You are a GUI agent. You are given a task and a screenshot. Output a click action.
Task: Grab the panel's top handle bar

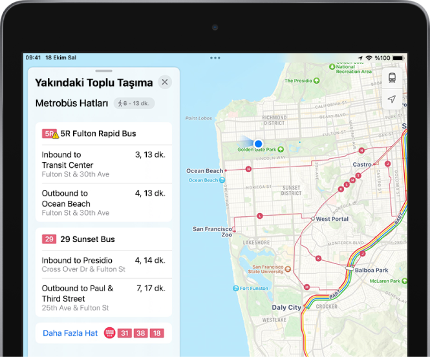pyautogui.click(x=103, y=71)
